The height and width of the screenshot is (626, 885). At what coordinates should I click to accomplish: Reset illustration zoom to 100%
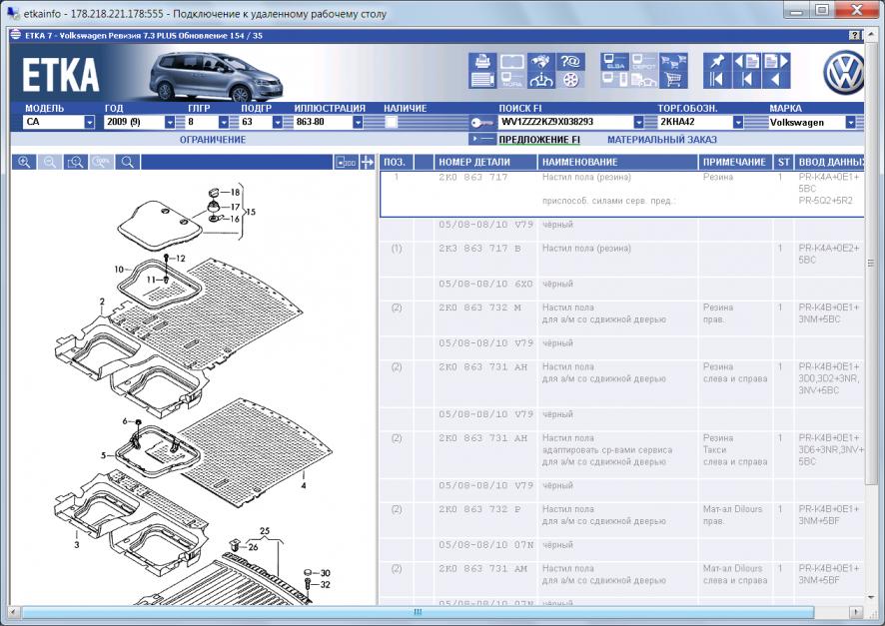click(102, 163)
